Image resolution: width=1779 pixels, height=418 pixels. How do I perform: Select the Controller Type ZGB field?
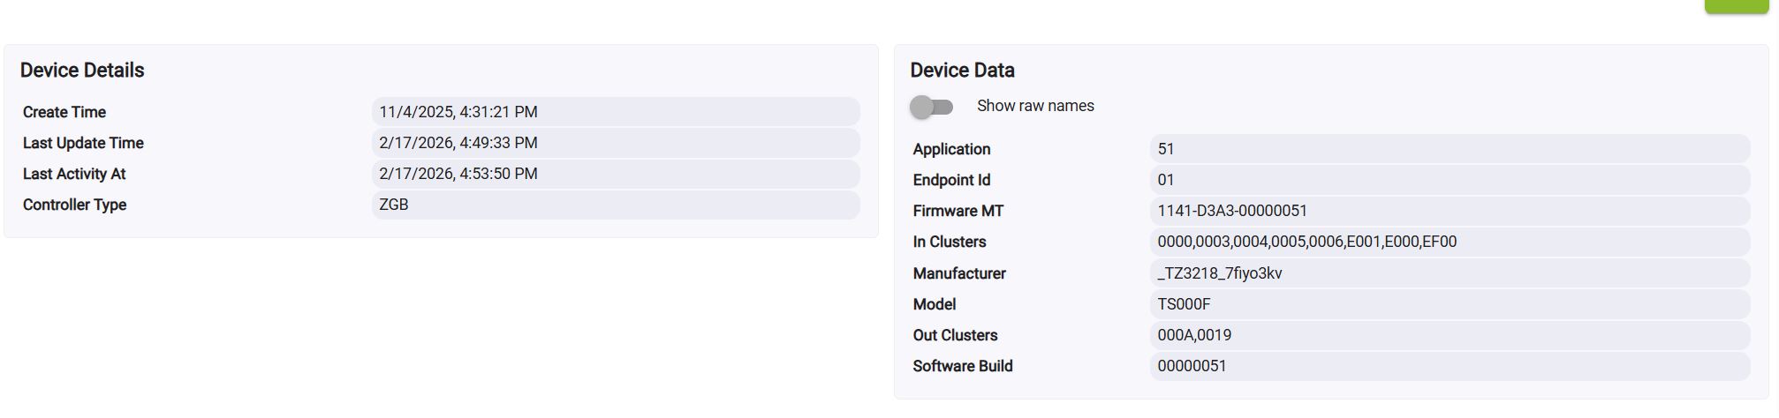615,205
